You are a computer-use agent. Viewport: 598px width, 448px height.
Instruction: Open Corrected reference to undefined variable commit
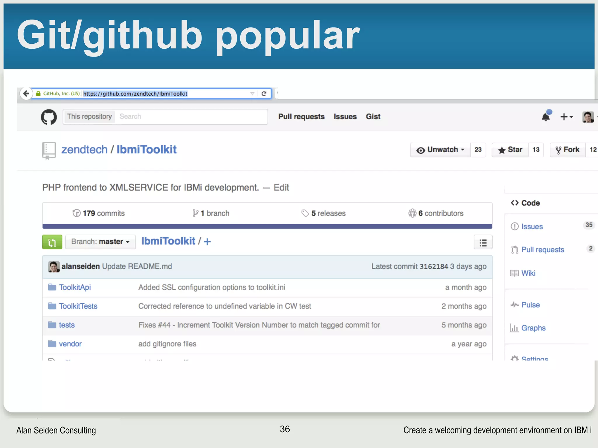point(225,306)
